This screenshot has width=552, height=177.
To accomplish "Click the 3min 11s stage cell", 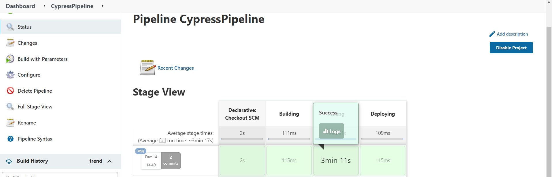I will (x=336, y=160).
